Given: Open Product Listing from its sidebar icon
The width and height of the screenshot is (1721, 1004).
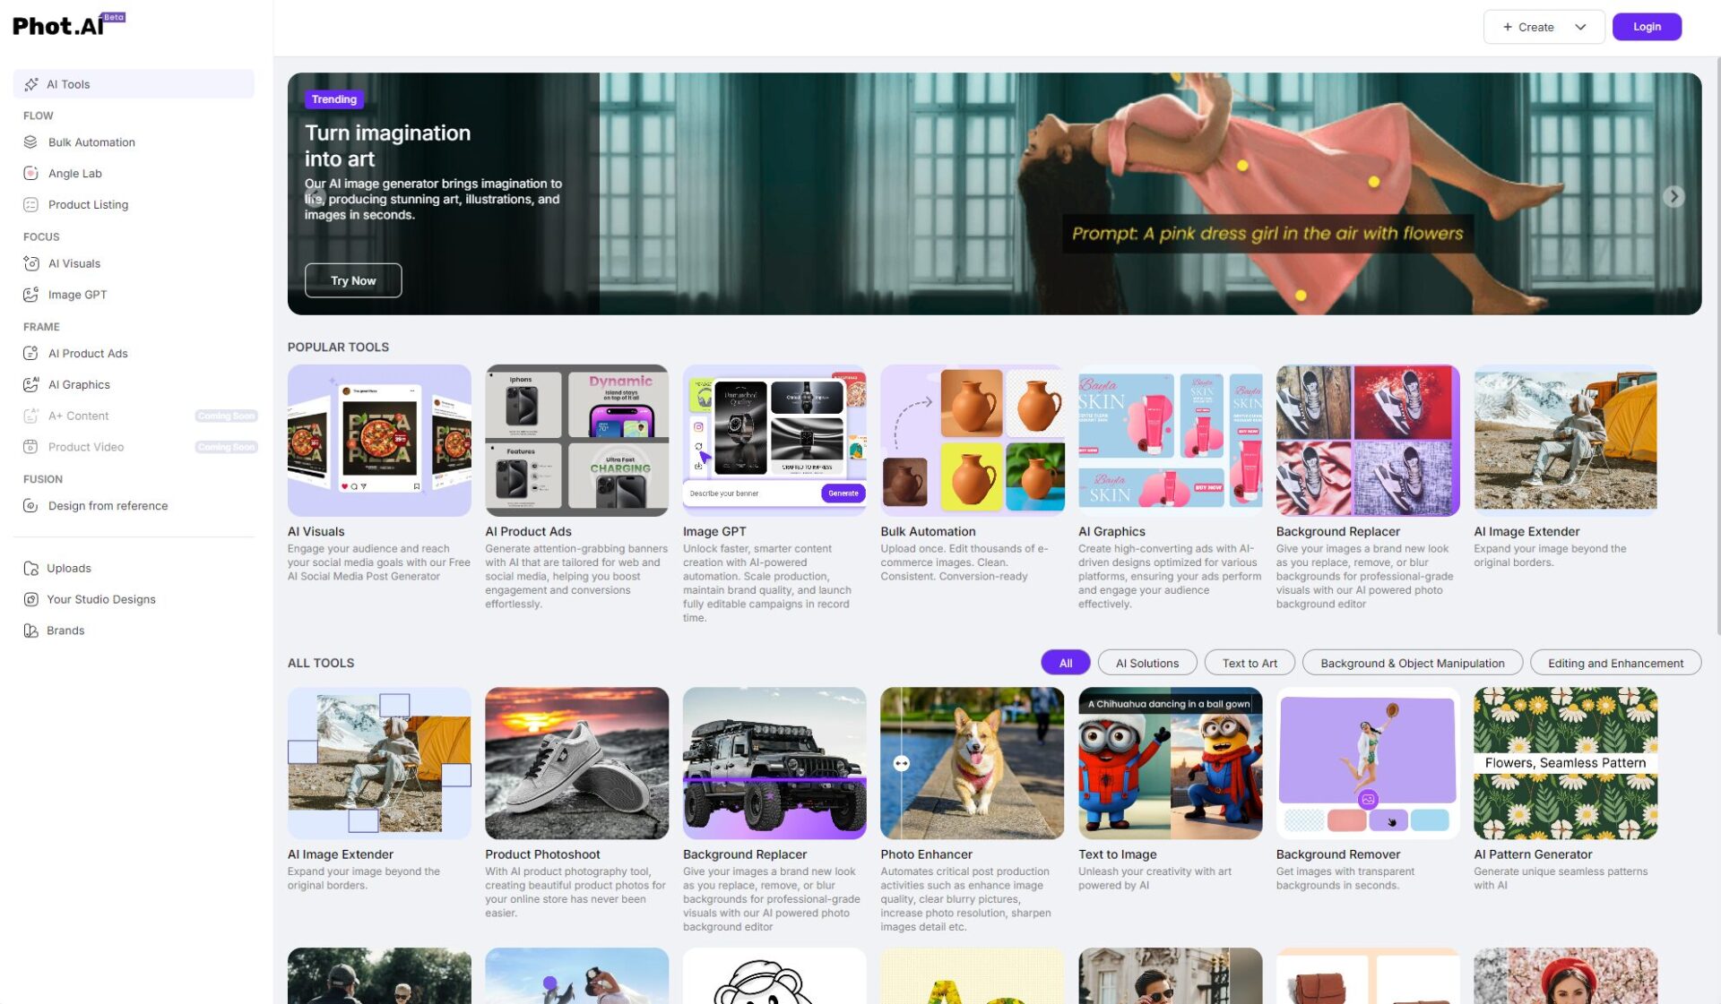Looking at the screenshot, I should pyautogui.click(x=30, y=205).
